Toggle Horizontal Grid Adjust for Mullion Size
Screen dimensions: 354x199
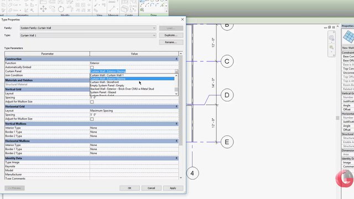coord(92,119)
